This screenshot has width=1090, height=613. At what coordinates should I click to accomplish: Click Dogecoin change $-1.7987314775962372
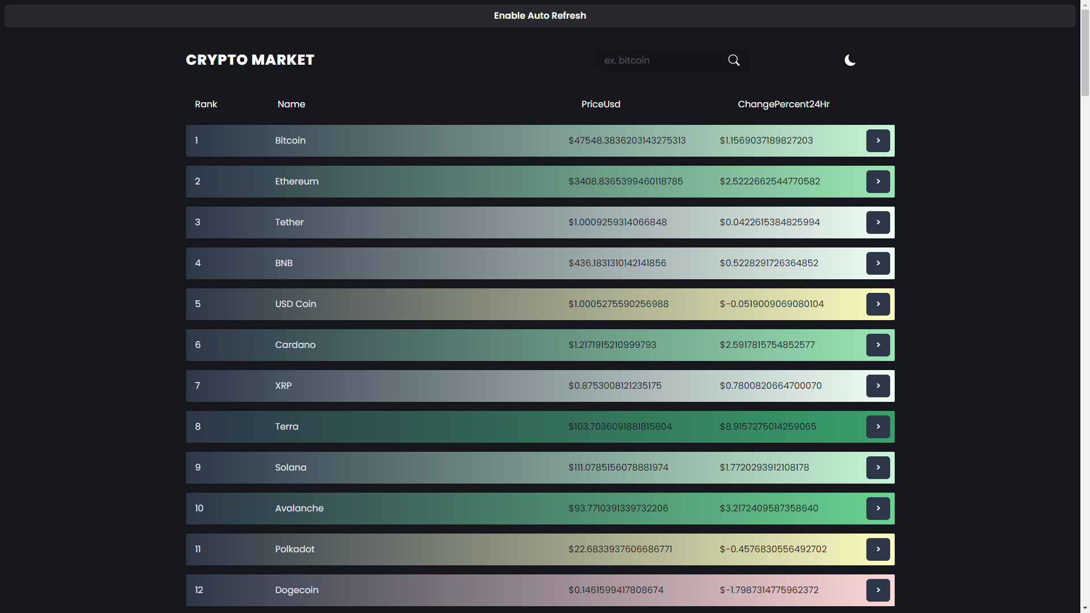769,590
